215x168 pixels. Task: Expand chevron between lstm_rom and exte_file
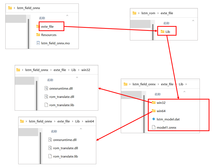[158, 13]
